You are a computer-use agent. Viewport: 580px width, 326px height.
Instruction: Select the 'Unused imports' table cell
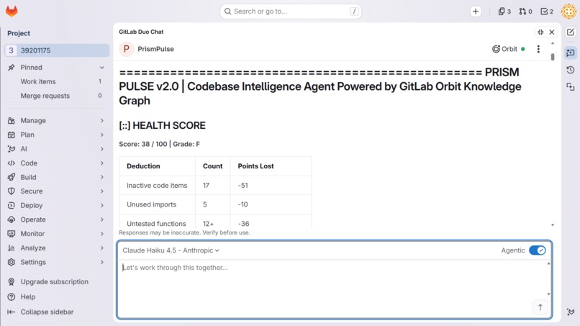[x=157, y=204]
